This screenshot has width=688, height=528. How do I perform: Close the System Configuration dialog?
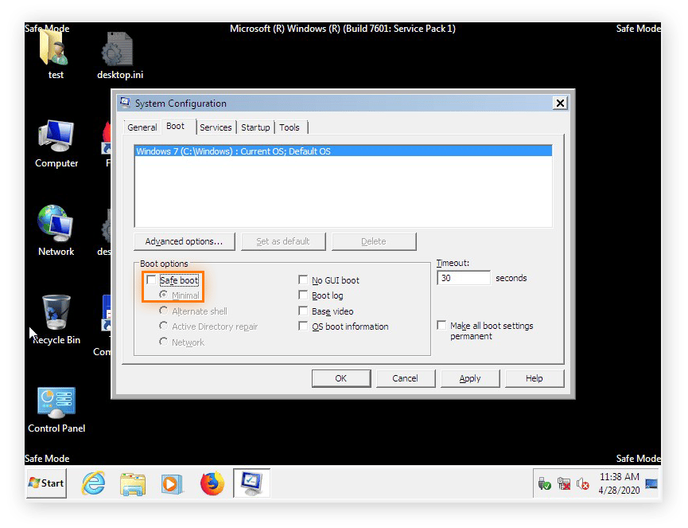point(560,104)
